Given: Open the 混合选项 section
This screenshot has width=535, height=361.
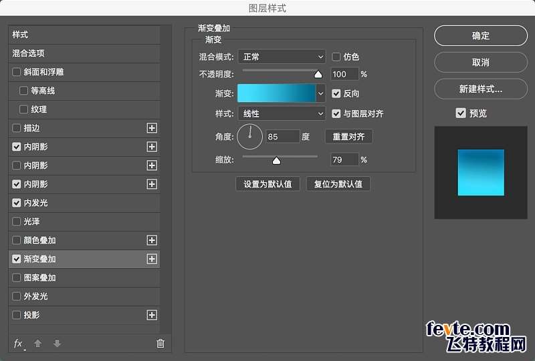Looking at the screenshot, I should (x=84, y=53).
